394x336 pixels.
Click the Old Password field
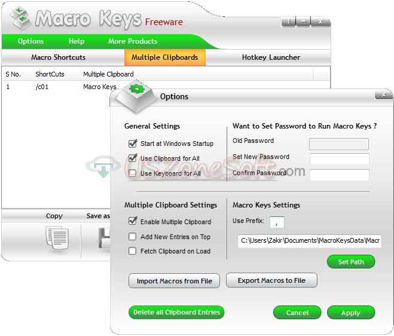pos(339,144)
